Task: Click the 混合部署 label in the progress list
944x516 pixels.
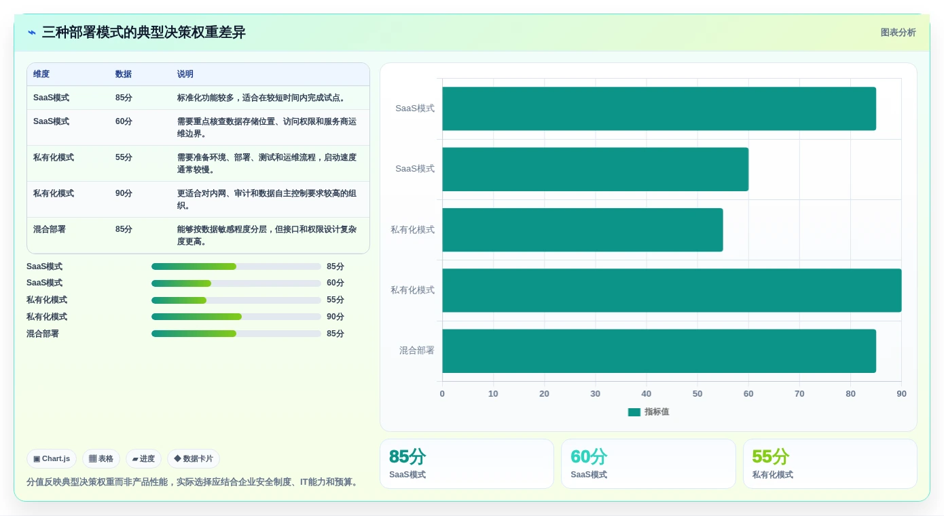Action: [x=43, y=334]
